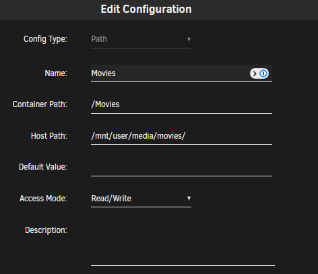Click the Edit Configuration title
The image size is (318, 274).
click(x=146, y=9)
